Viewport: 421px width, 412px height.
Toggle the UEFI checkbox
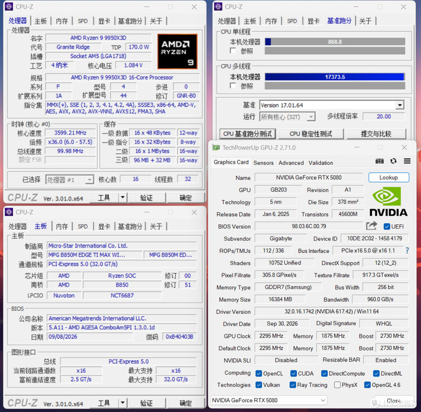point(387,227)
